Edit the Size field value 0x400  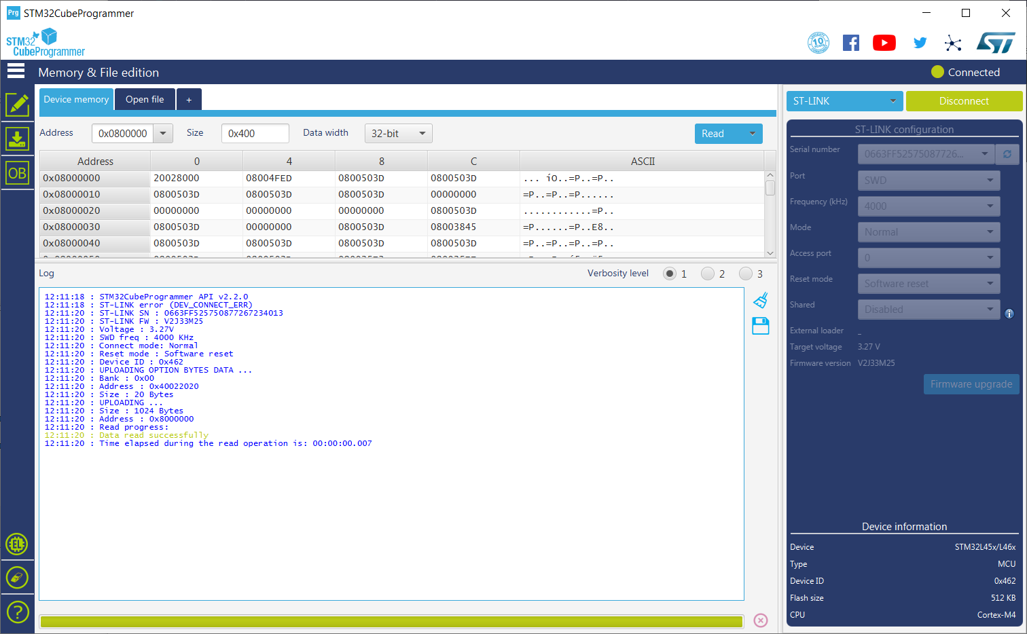255,133
